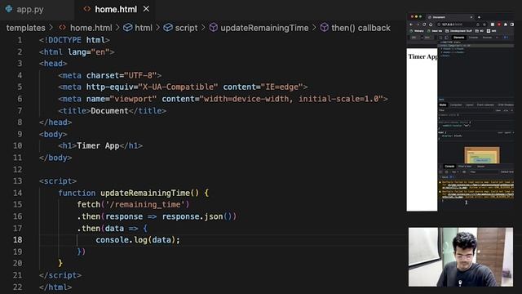Click the box model diagram in DevTools
The image size is (522, 294).
pyautogui.click(x=482, y=155)
